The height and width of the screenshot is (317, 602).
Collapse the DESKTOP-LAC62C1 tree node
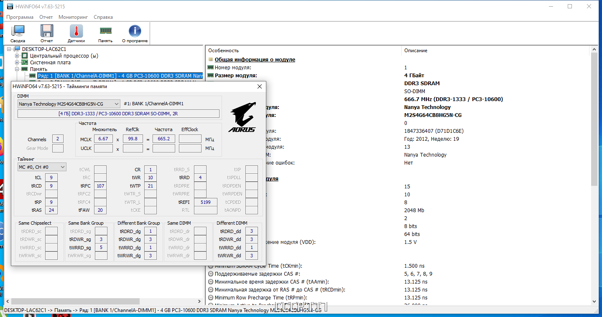[10, 49]
